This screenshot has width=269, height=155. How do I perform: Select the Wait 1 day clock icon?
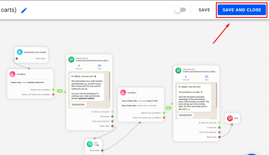pyautogui.click(x=90, y=144)
